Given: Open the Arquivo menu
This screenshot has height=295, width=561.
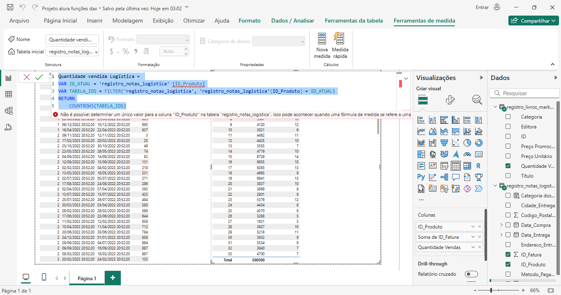Looking at the screenshot, I should pyautogui.click(x=19, y=21).
